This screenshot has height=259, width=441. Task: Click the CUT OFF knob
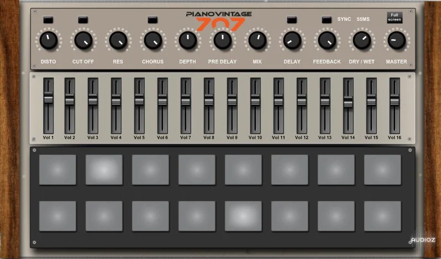click(83, 40)
